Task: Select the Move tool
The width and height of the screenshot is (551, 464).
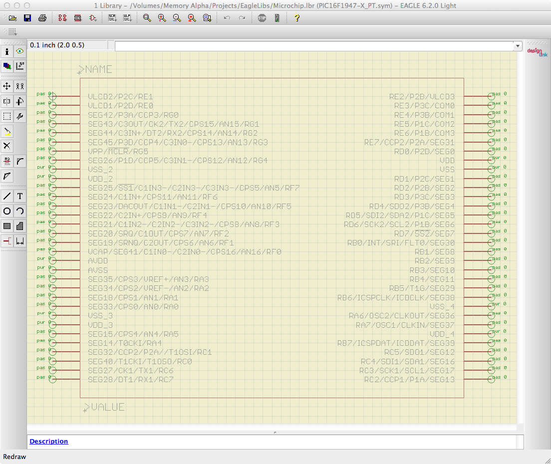Action: (x=7, y=86)
